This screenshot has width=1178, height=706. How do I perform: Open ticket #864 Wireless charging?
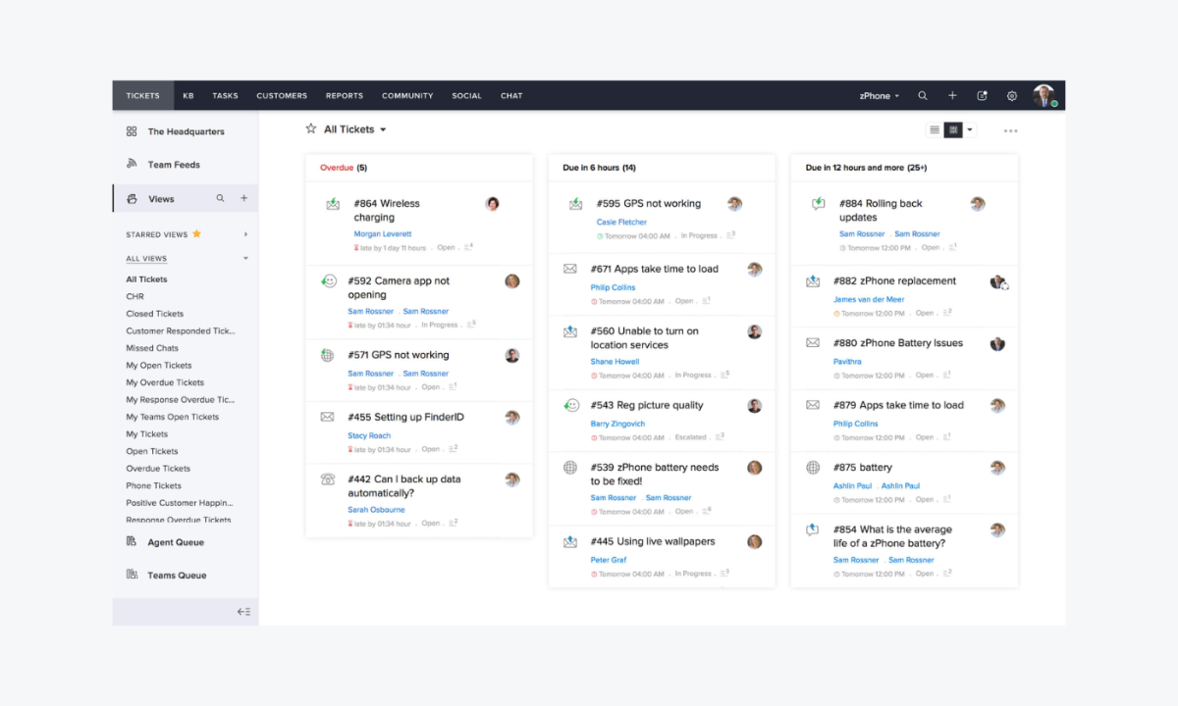pyautogui.click(x=387, y=211)
